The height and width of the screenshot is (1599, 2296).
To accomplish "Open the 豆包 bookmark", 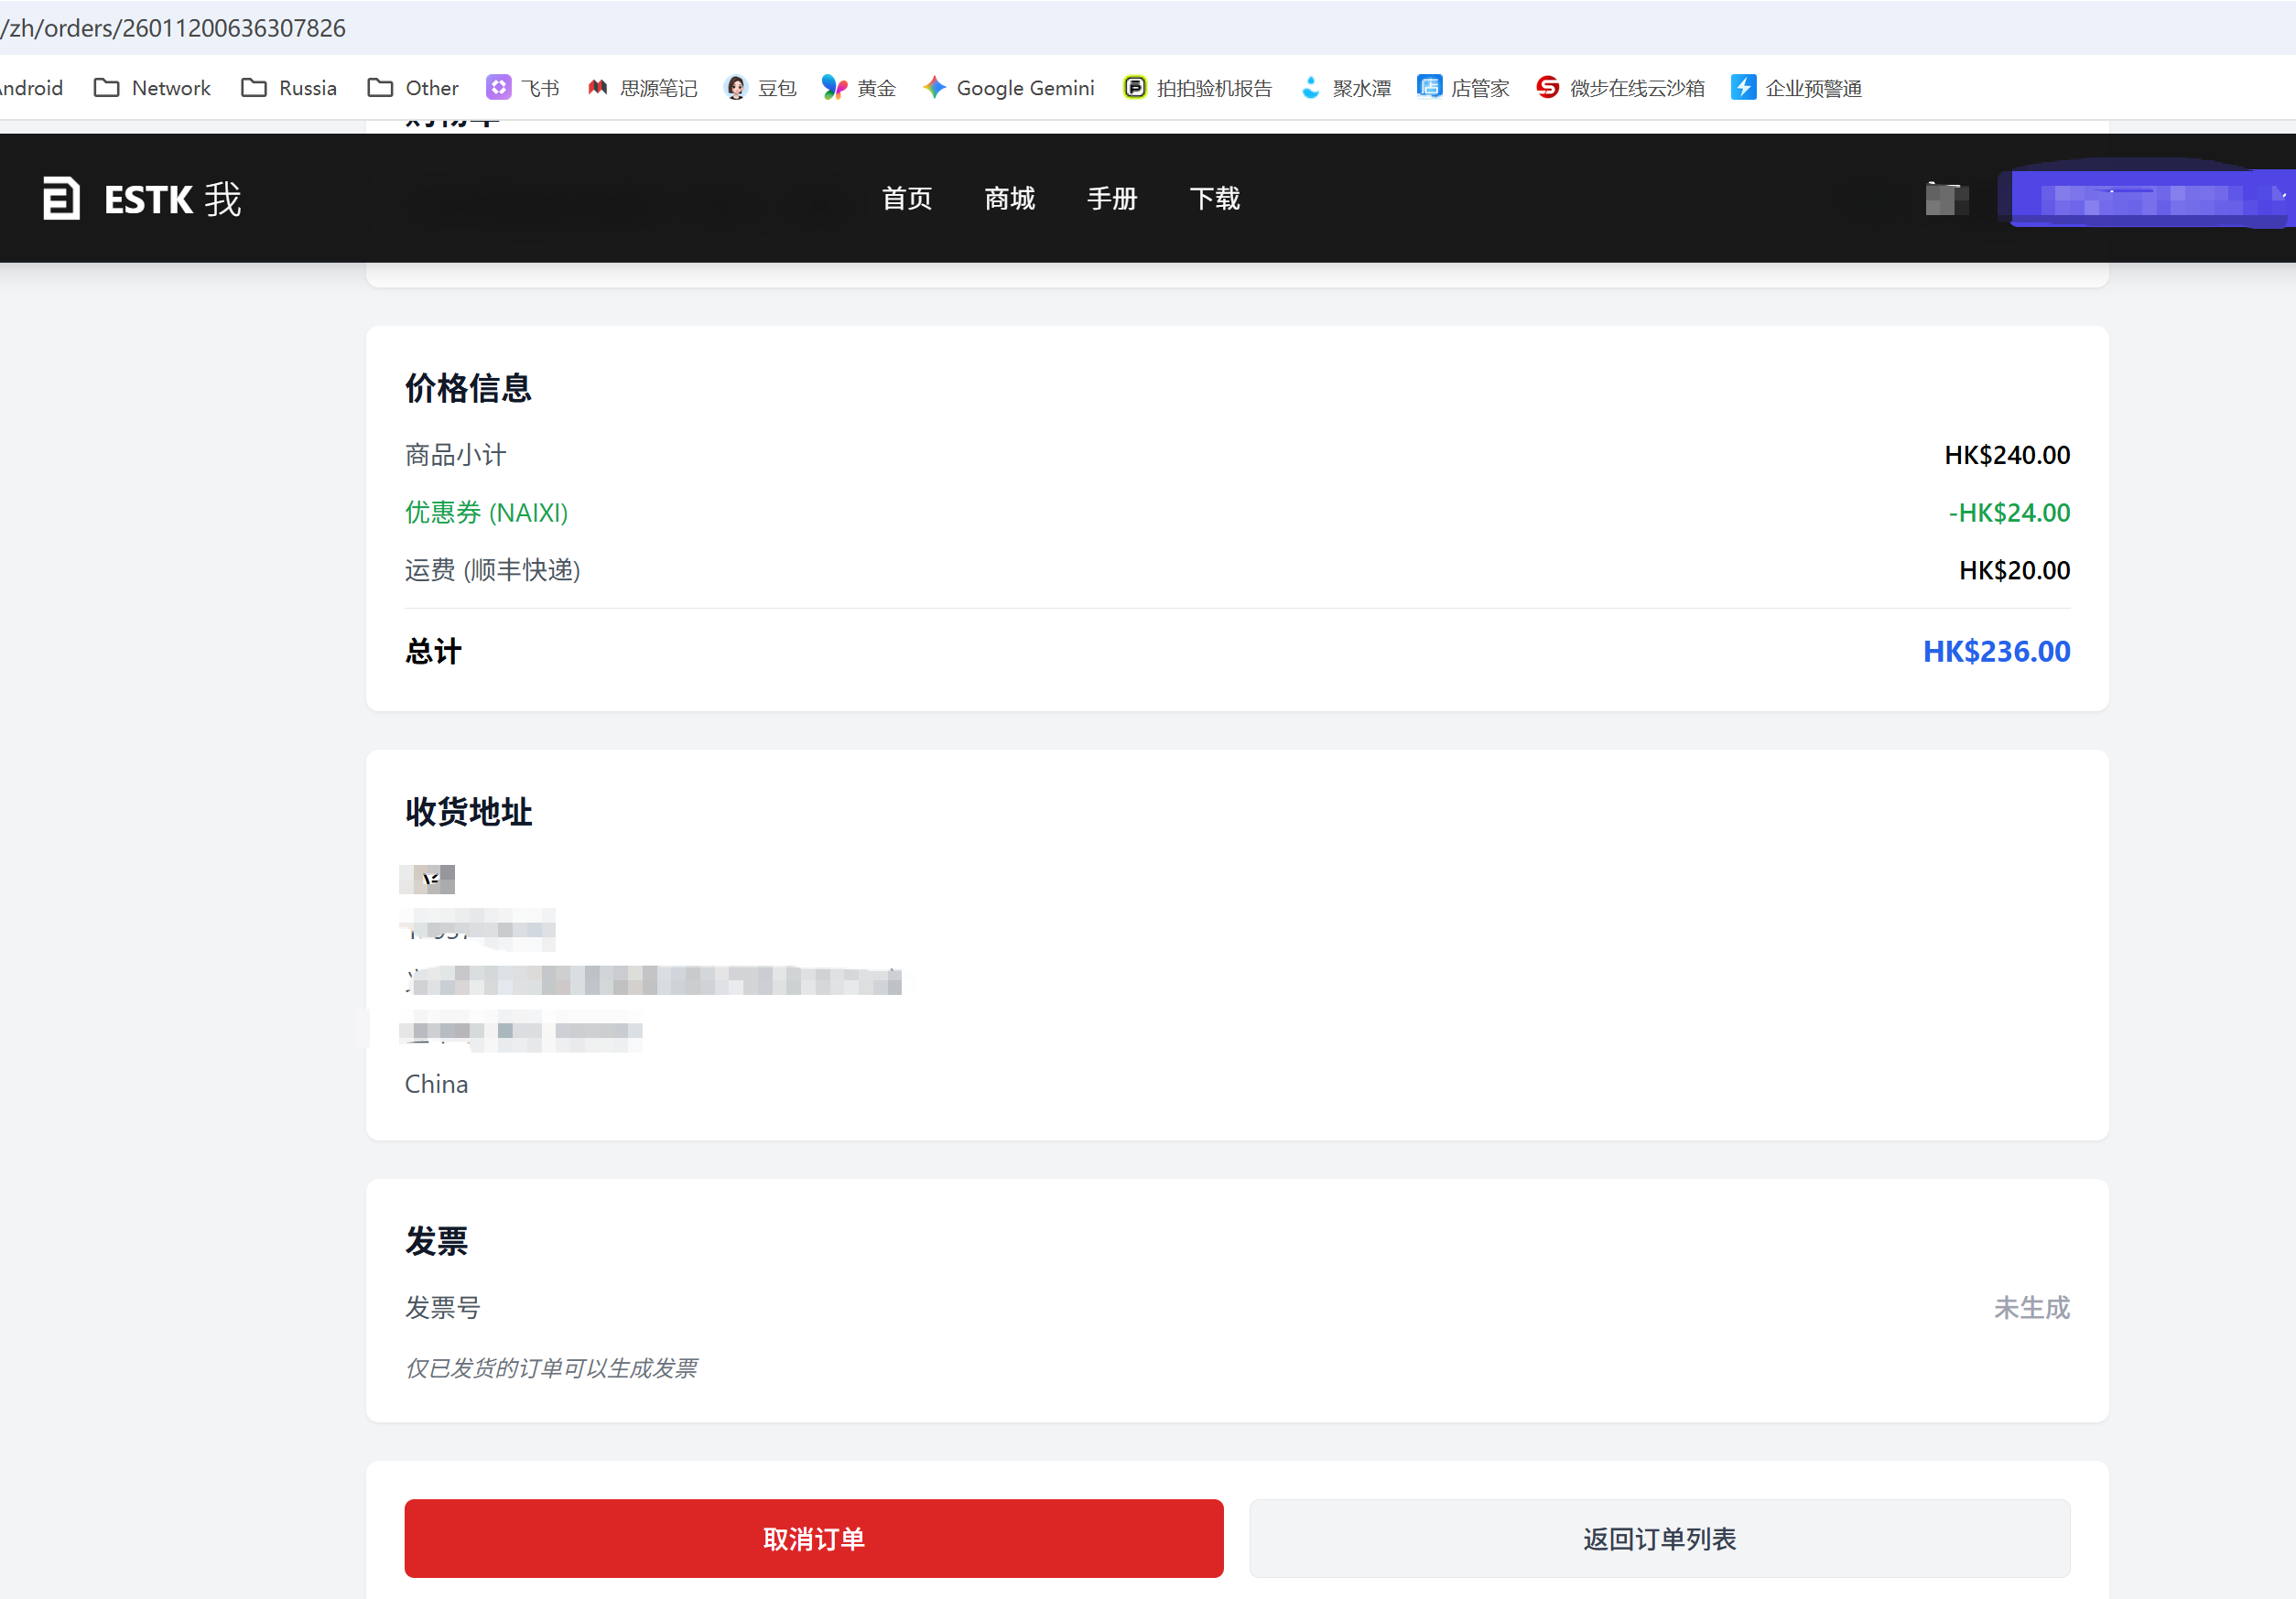I will pyautogui.click(x=760, y=88).
